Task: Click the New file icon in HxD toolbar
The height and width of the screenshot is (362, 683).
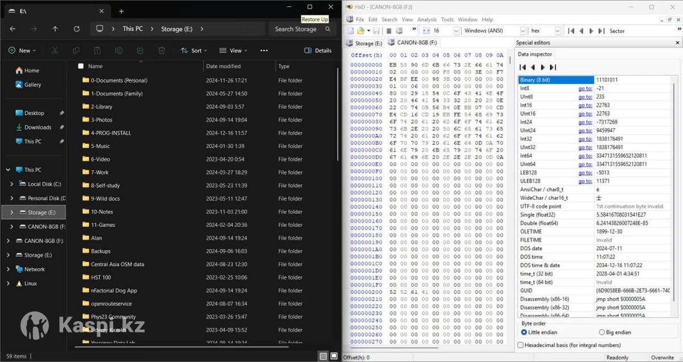Action: click(x=351, y=31)
